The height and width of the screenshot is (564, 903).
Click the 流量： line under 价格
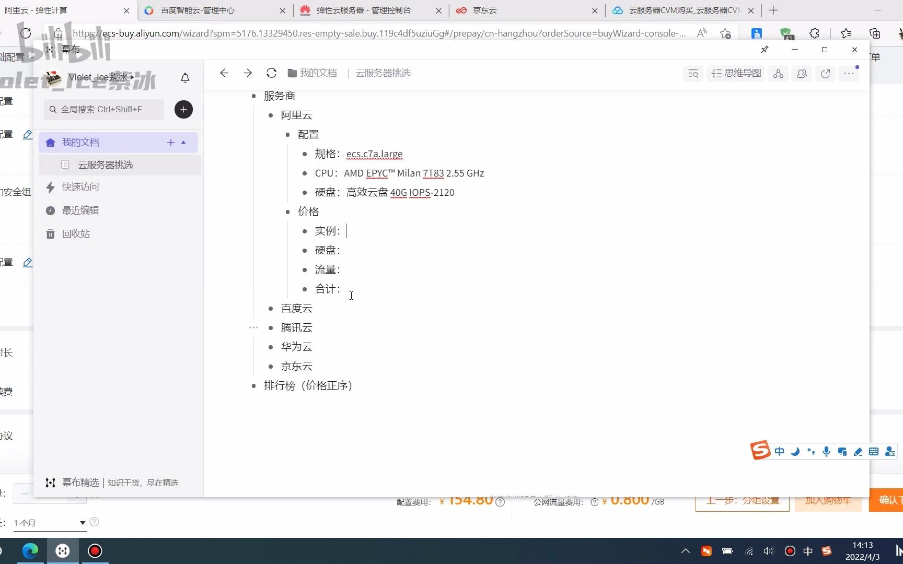328,269
